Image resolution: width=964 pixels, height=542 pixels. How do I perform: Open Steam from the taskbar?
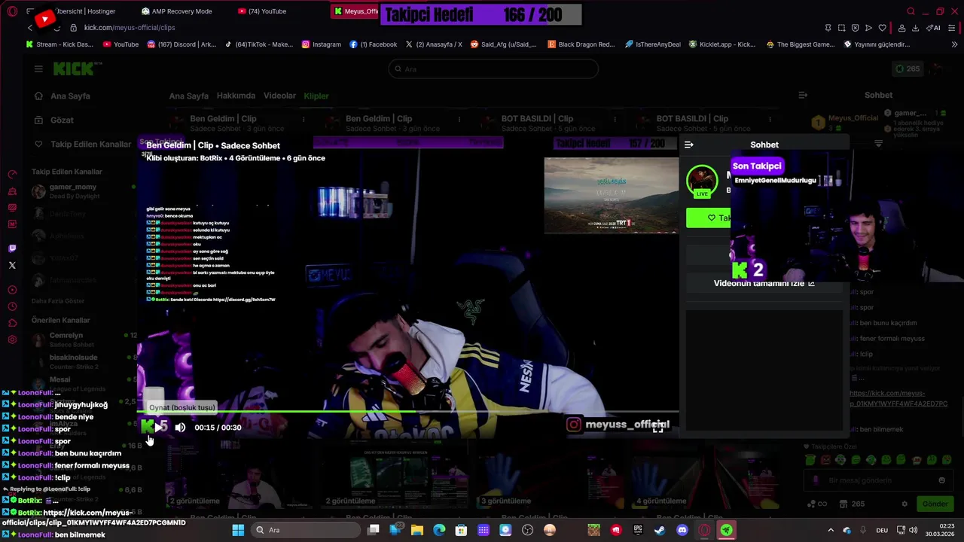(x=660, y=530)
